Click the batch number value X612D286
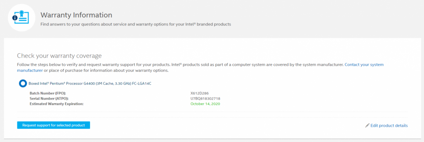This screenshot has height=142, width=424. click(x=199, y=93)
